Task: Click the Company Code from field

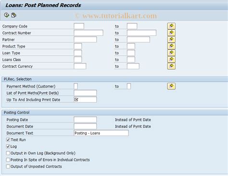Action: tap(79, 26)
